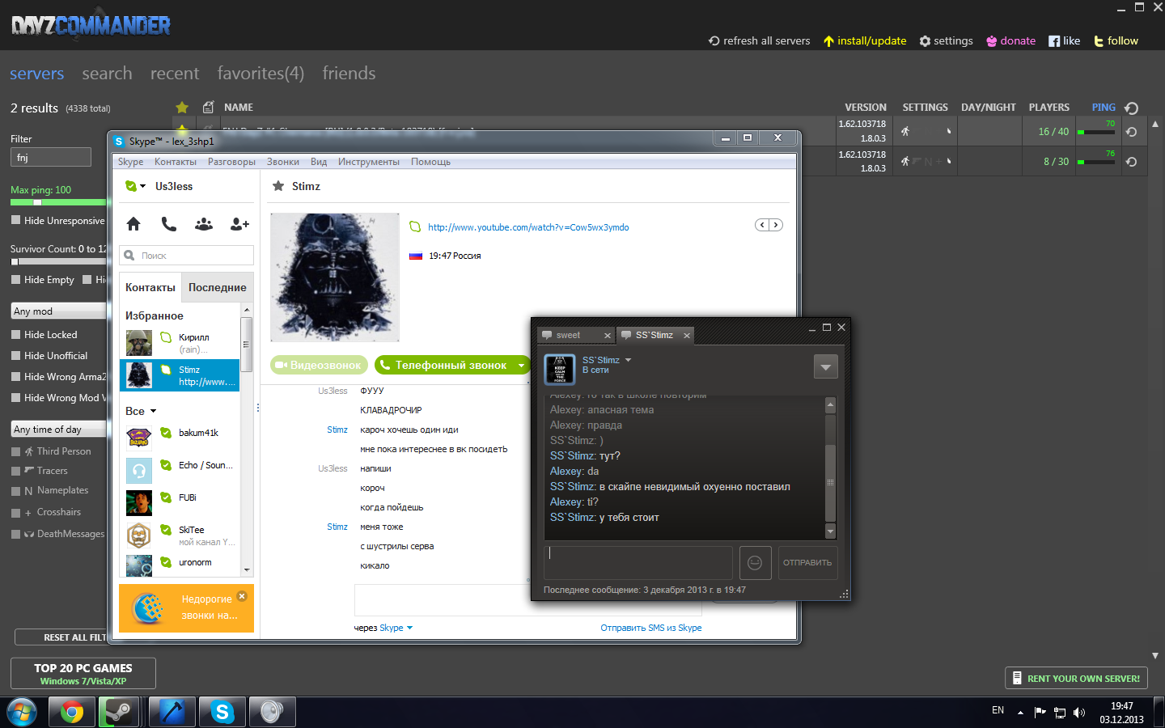Open the Skype phone dial icon
The width and height of the screenshot is (1165, 728).
coord(168,224)
